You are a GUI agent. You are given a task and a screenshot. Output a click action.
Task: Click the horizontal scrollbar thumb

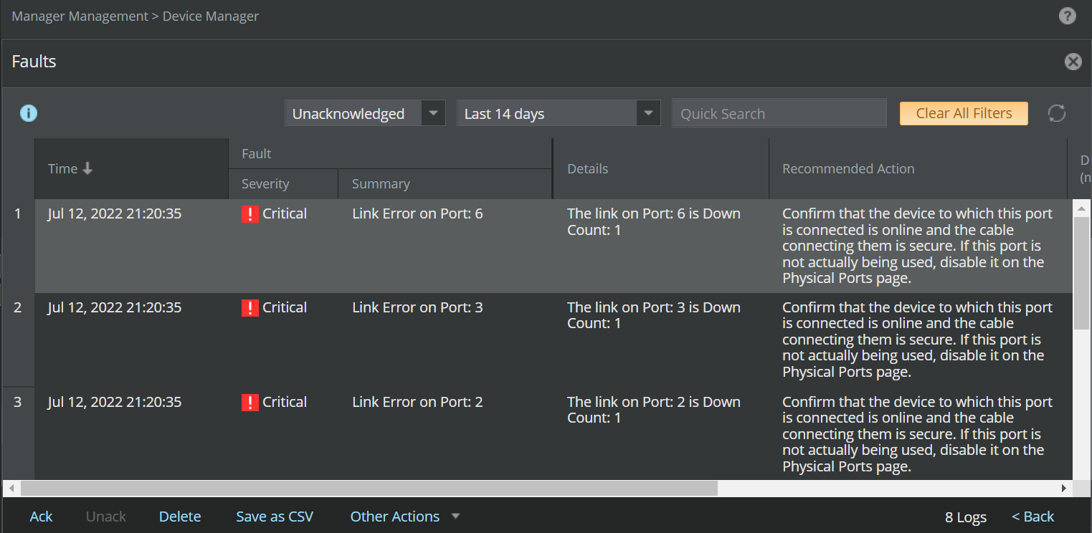(369, 488)
